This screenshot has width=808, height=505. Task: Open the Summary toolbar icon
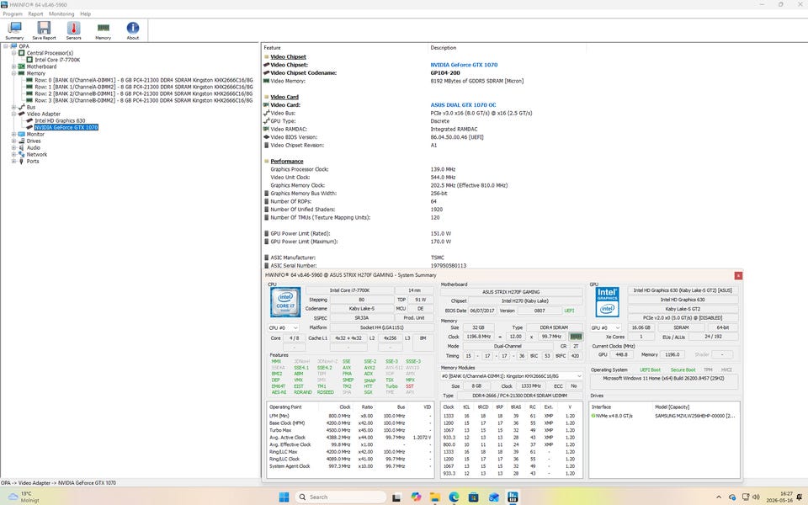14,30
